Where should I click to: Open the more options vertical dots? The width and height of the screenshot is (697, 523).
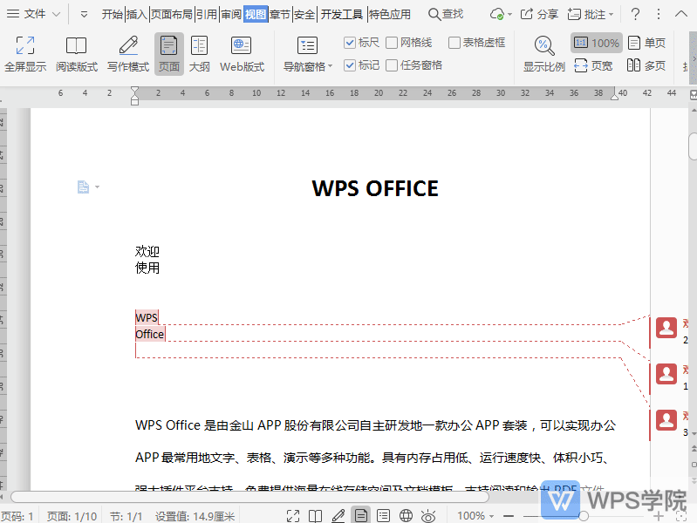tap(659, 14)
